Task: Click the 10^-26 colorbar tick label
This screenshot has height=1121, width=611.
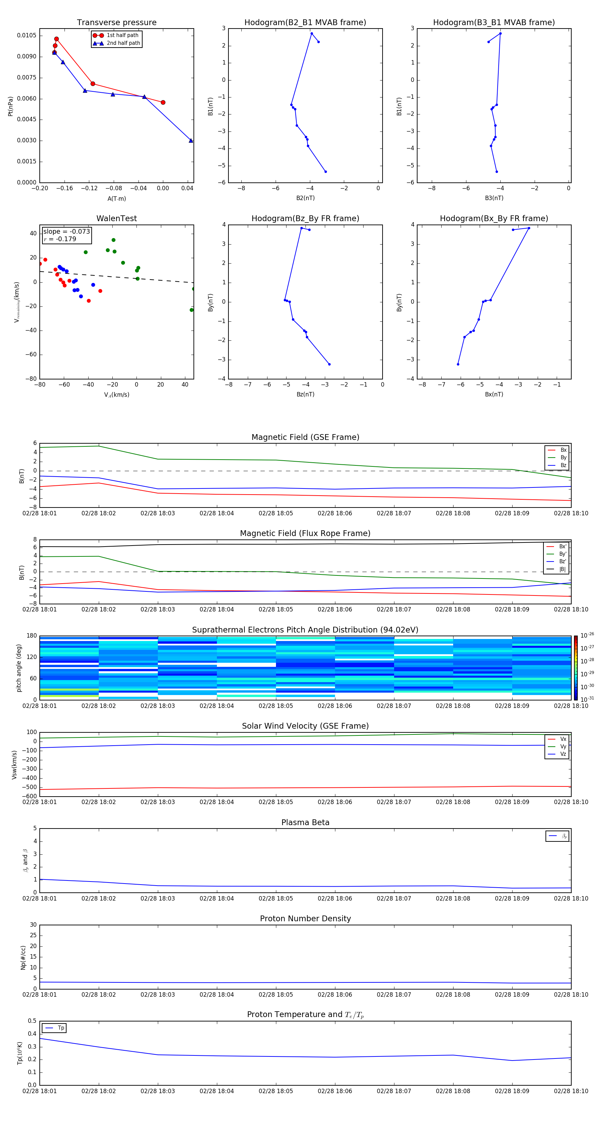Action: pos(587,636)
